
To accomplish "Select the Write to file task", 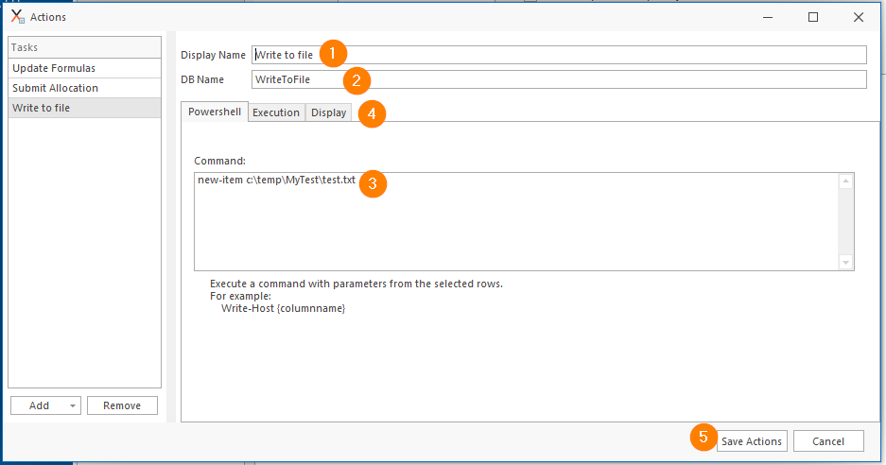I will (x=85, y=108).
